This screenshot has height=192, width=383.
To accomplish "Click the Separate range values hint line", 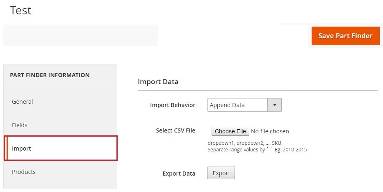I will [x=257, y=150].
